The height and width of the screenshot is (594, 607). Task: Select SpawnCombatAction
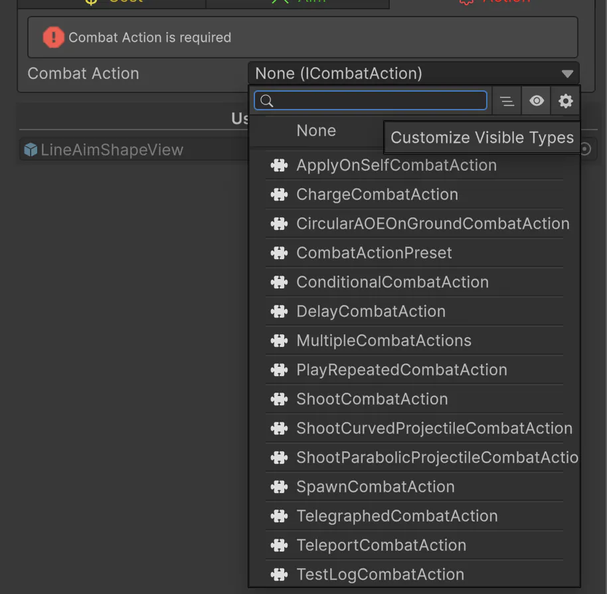[x=414, y=487]
